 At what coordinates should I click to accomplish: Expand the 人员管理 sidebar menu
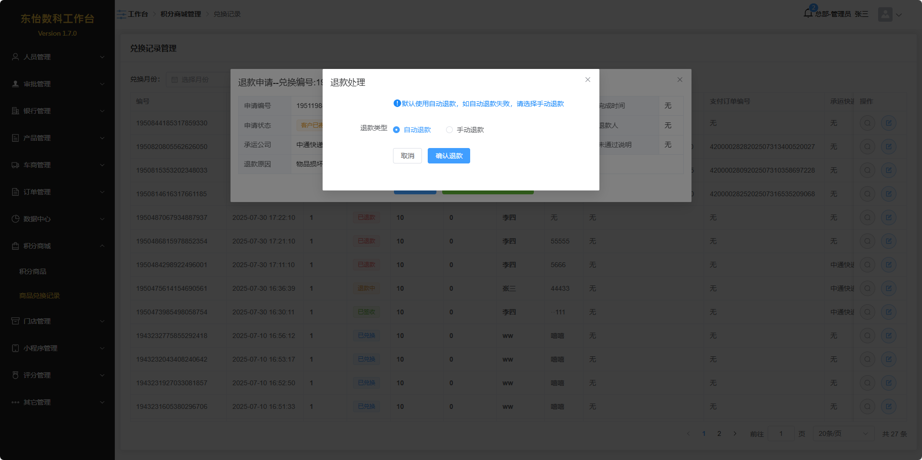coord(57,57)
